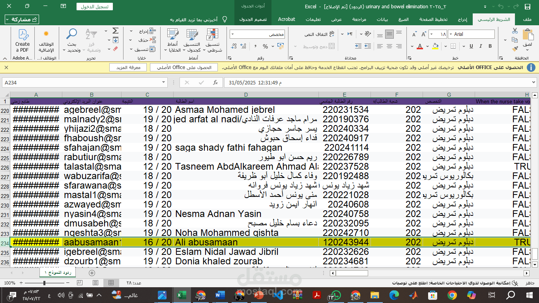This screenshot has height=303, width=539.
Task: Open the File (ملف) tab
Action: coord(527,19)
